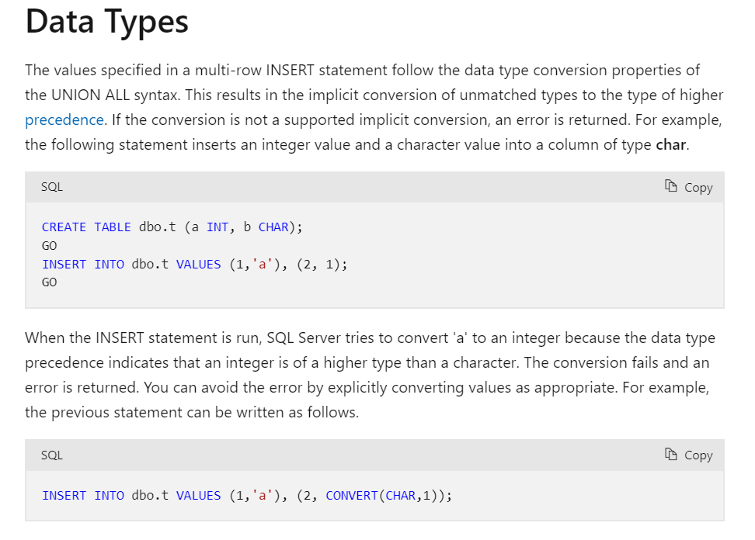755x540 pixels.
Task: Click the bold word char in the paragraph
Action: click(x=670, y=144)
